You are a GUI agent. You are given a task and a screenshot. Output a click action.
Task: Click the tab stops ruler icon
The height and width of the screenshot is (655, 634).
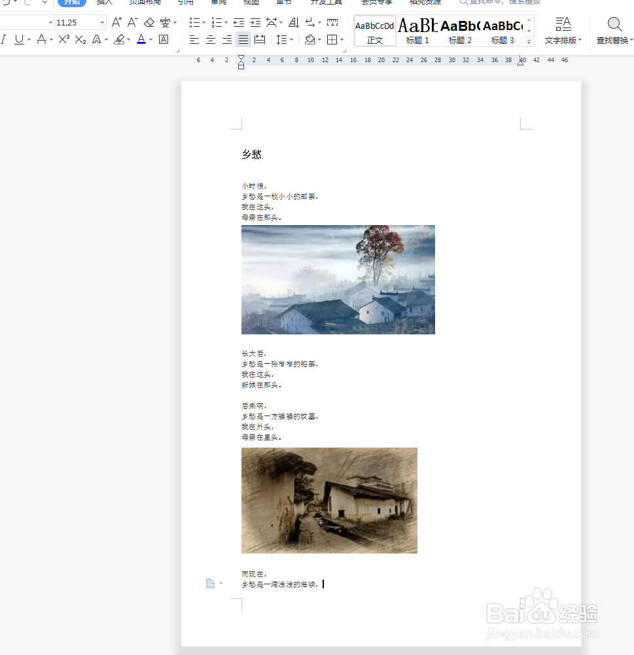click(332, 22)
